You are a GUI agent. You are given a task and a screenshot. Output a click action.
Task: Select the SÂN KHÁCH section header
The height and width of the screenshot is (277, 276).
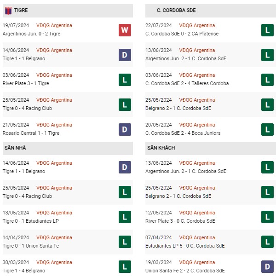(x=211, y=148)
